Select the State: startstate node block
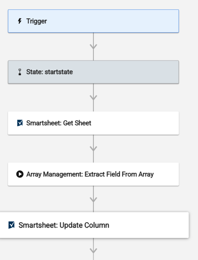The width and height of the screenshot is (198, 260). click(93, 72)
